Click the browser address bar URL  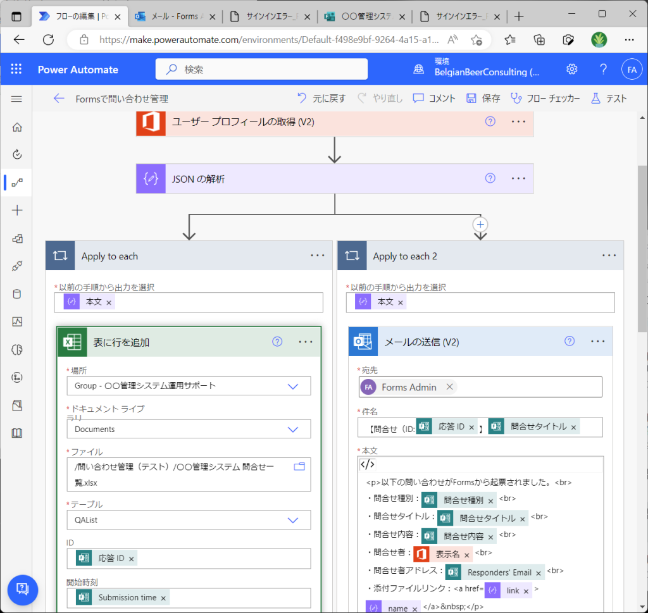click(268, 40)
